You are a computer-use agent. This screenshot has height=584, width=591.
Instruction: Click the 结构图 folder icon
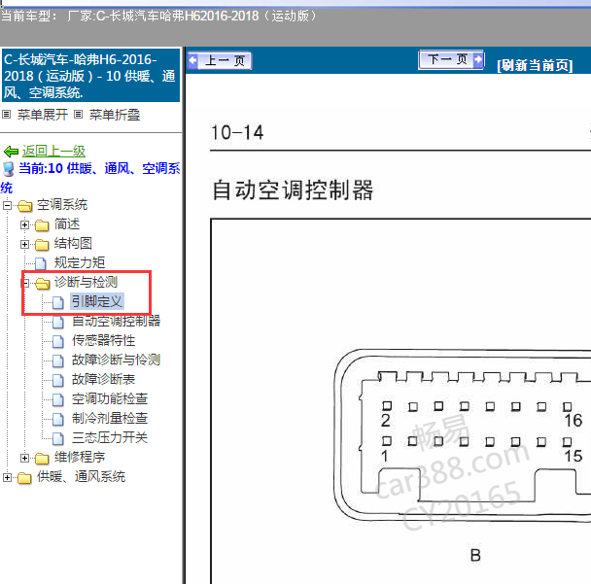pos(42,245)
